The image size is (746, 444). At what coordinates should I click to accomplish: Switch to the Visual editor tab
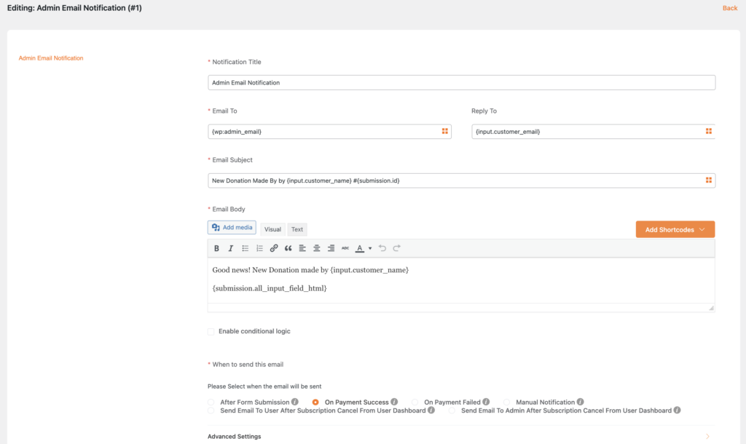tap(272, 229)
